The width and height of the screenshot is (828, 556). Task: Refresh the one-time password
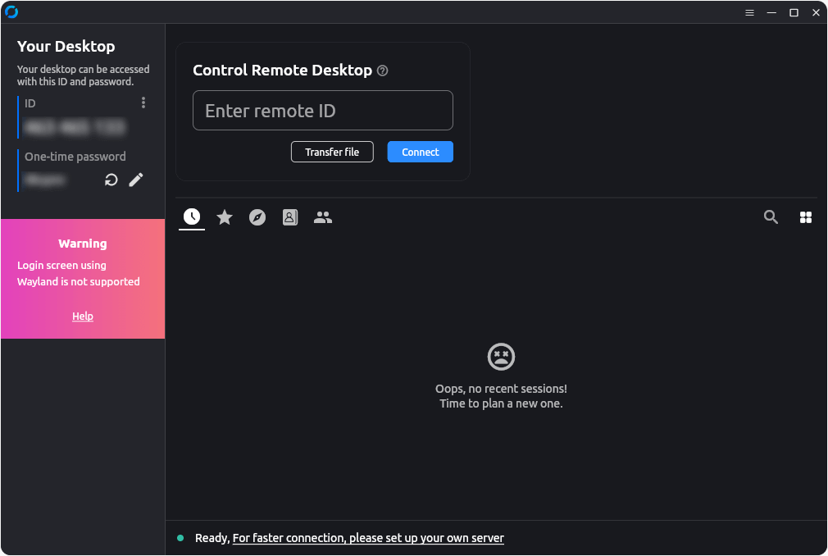point(111,180)
